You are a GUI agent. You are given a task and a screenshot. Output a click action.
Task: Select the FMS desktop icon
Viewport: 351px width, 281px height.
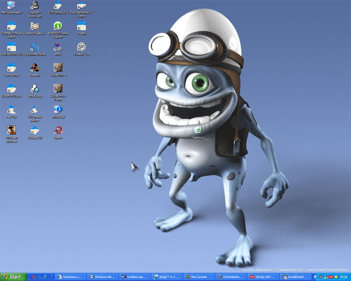pyautogui.click(x=58, y=49)
